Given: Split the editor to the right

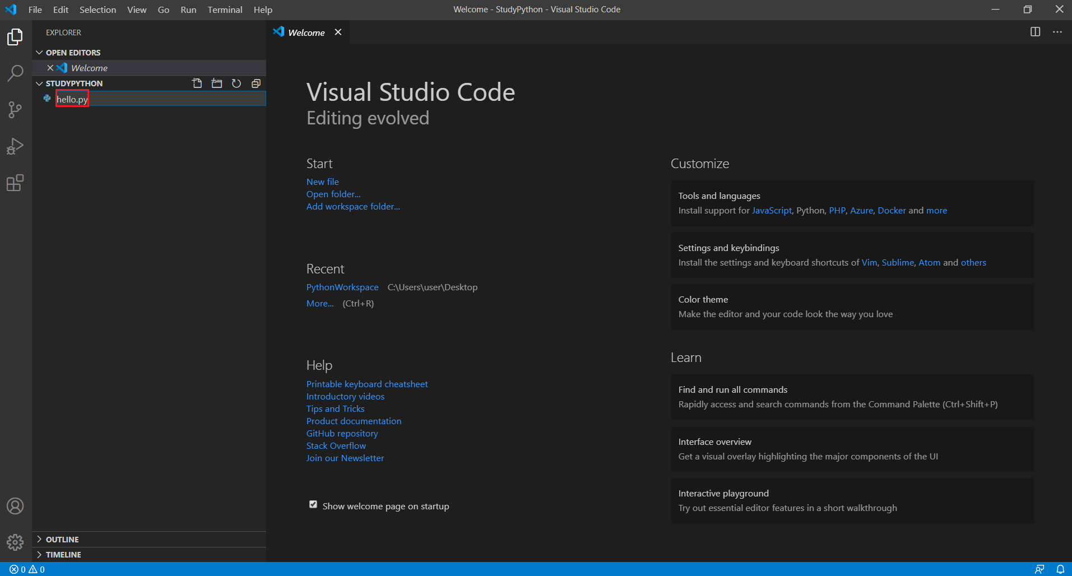Looking at the screenshot, I should click(1036, 32).
